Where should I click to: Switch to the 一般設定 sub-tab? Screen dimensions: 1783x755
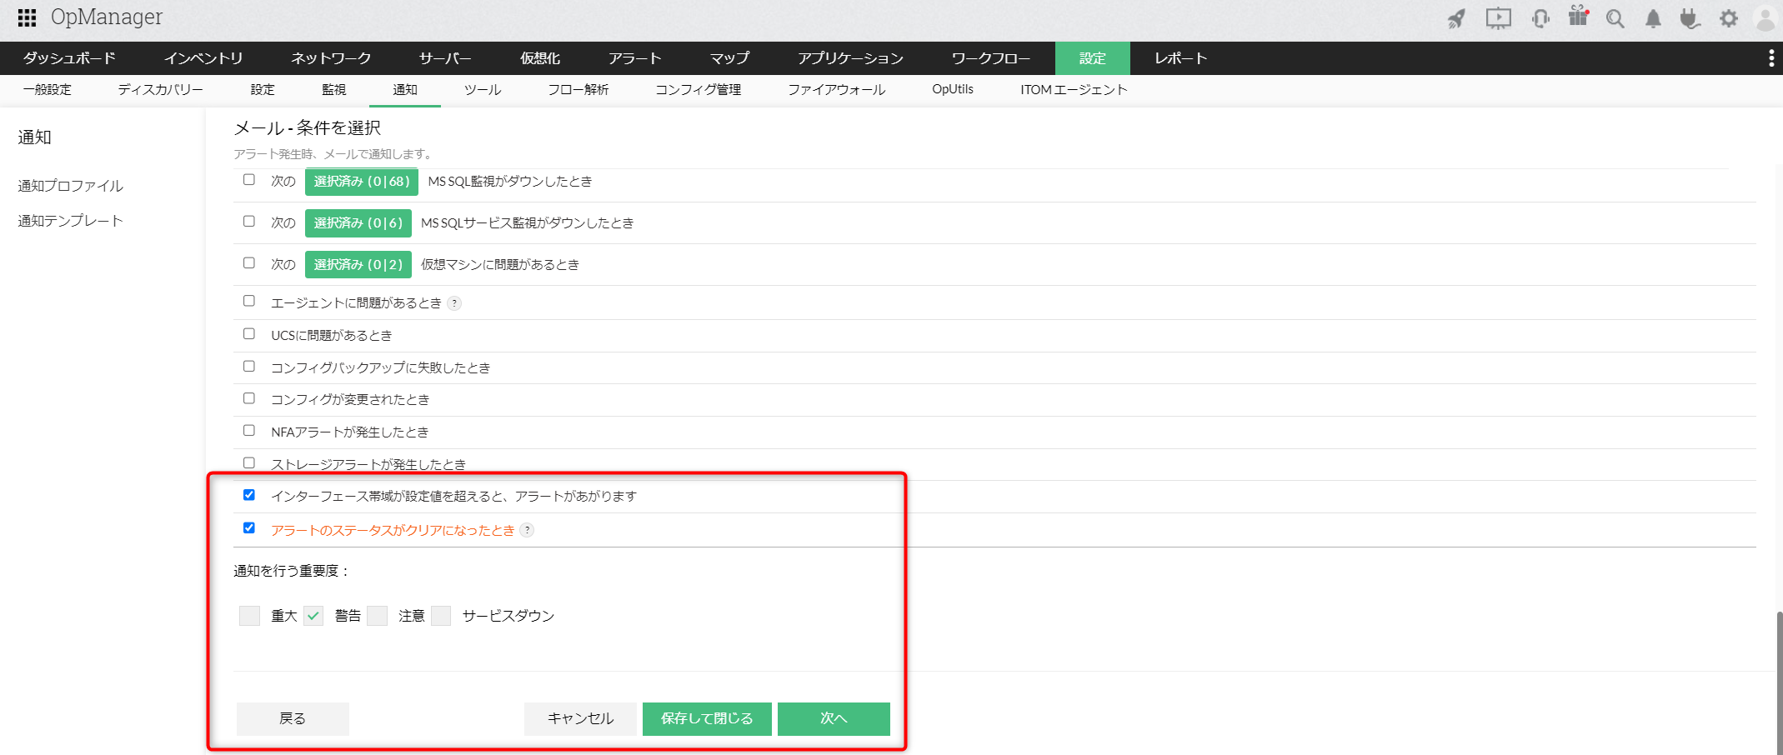coord(48,90)
